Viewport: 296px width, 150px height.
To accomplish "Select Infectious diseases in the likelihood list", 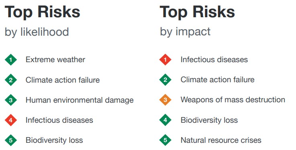I will (59, 120).
